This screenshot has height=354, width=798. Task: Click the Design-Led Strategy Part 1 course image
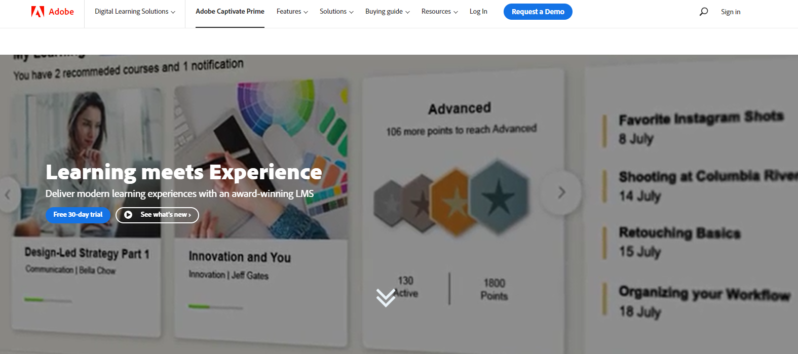pyautogui.click(x=87, y=162)
